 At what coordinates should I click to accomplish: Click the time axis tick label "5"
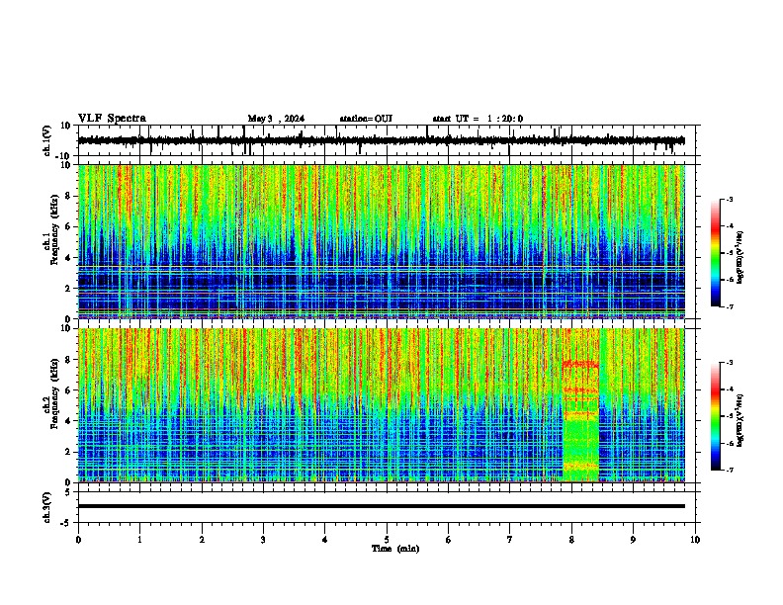click(x=387, y=540)
